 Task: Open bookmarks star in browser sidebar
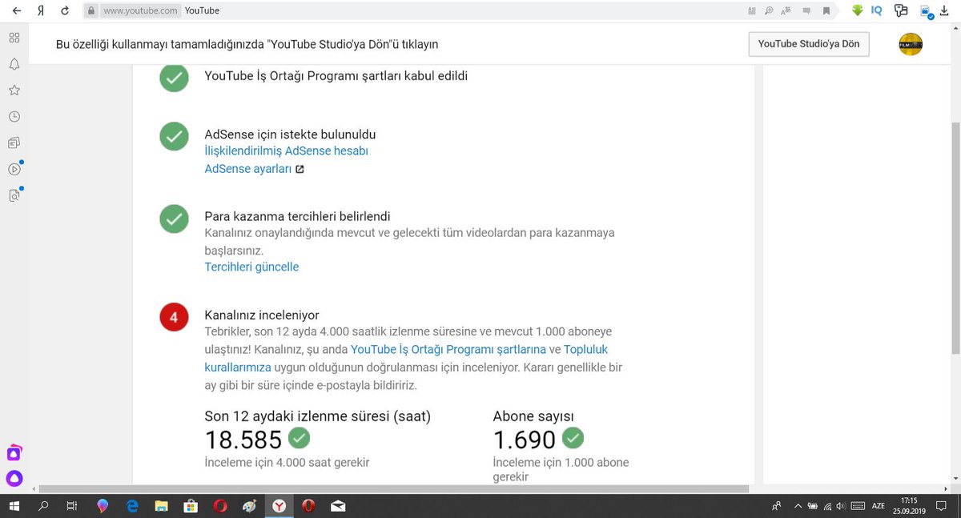pyautogui.click(x=14, y=90)
